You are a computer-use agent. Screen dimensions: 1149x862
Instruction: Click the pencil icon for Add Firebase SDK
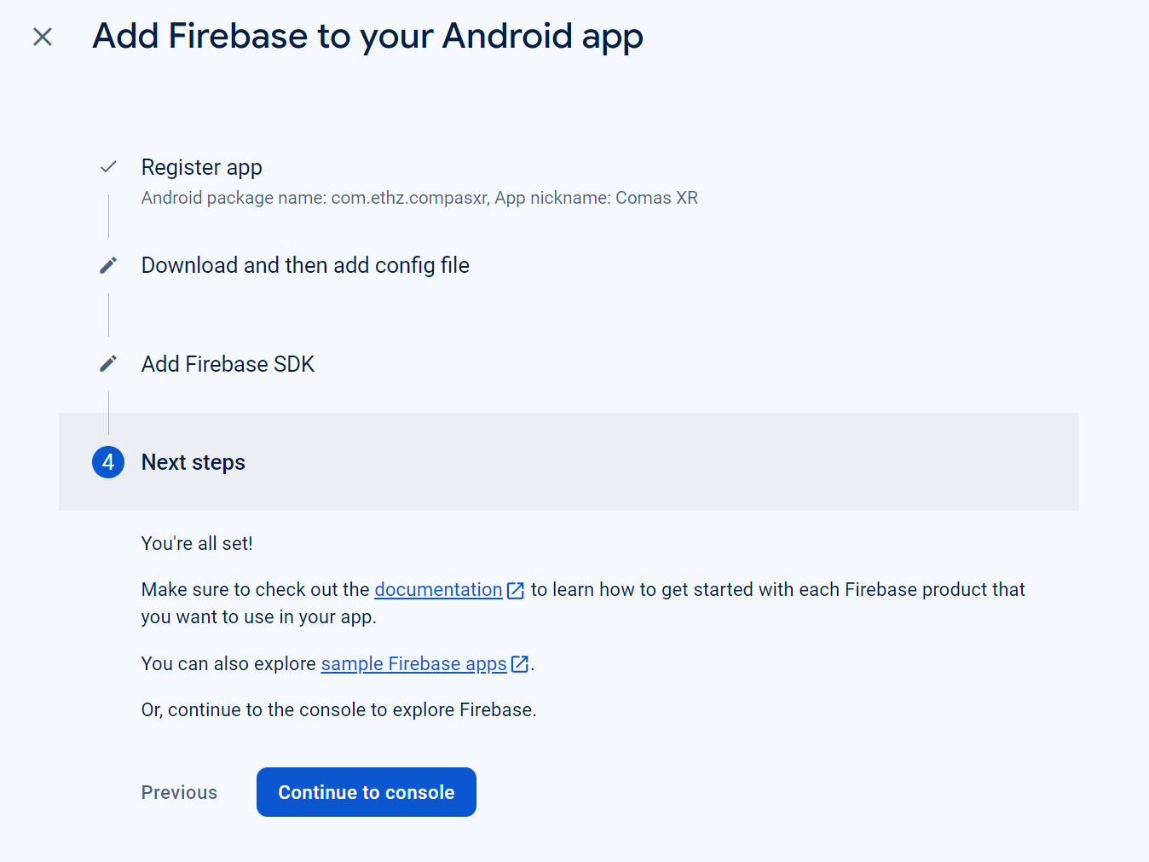(108, 362)
